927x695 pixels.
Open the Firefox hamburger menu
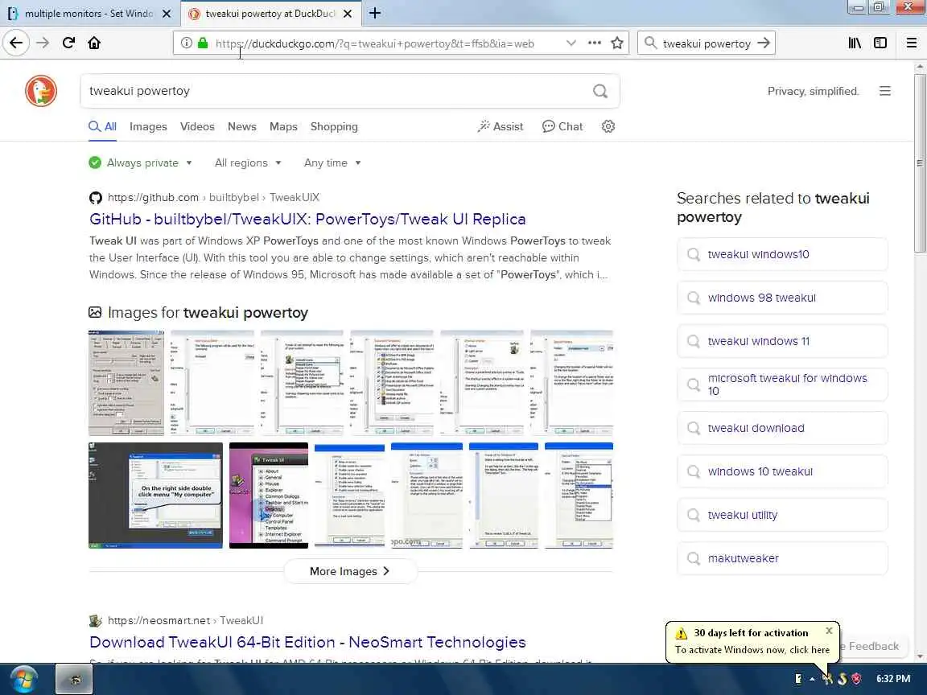click(x=911, y=43)
